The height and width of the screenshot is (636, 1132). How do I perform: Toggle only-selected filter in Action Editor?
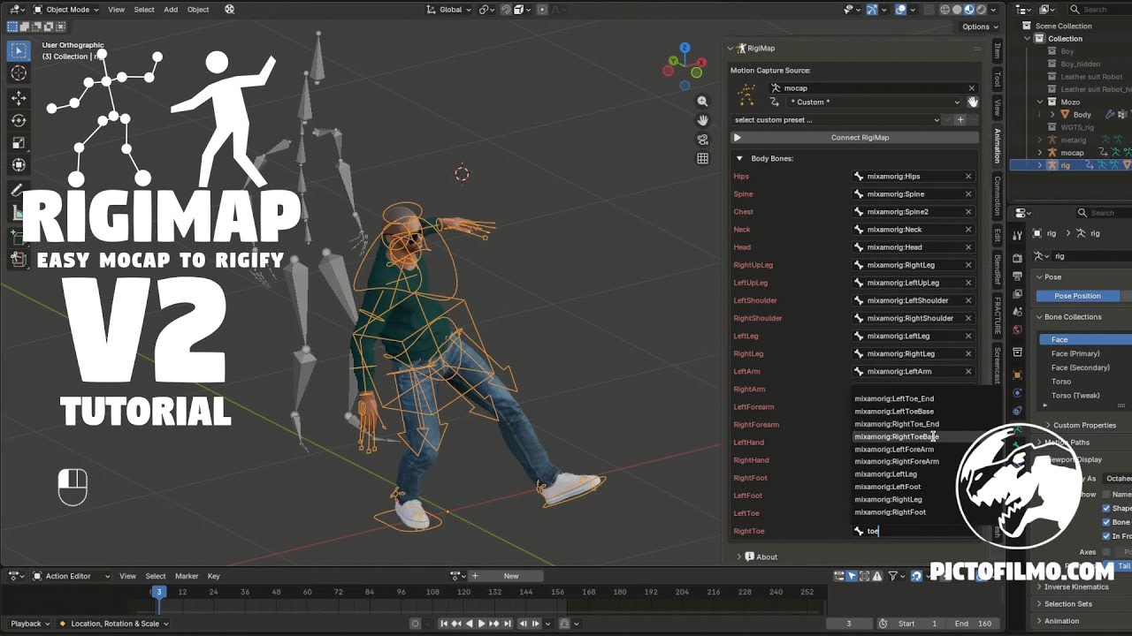(852, 576)
